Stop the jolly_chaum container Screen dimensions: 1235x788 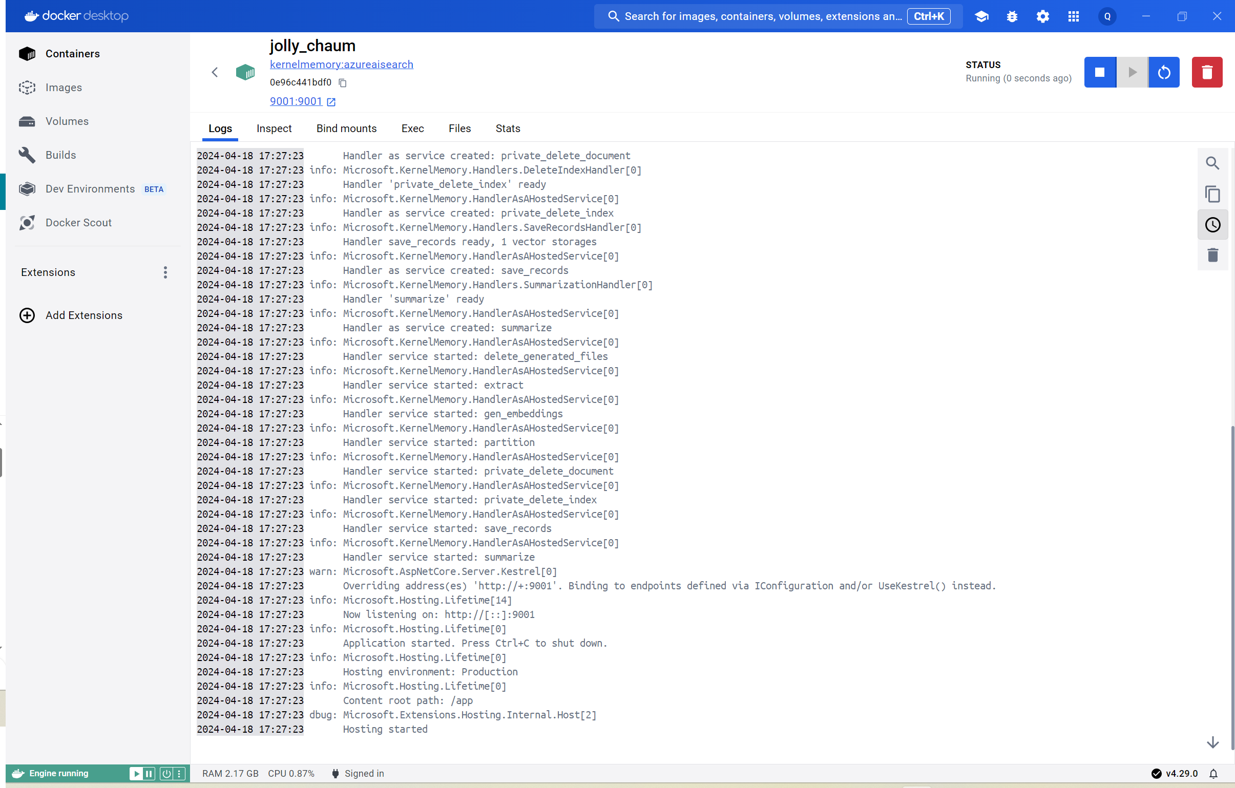[1100, 72]
